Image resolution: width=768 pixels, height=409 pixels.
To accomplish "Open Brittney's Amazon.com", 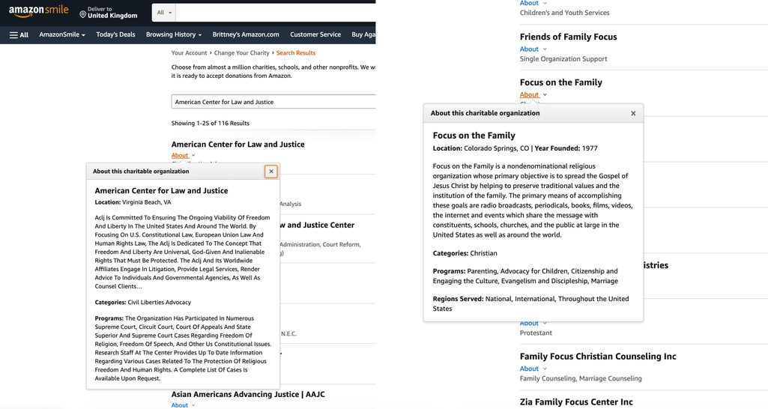I will 246,34.
